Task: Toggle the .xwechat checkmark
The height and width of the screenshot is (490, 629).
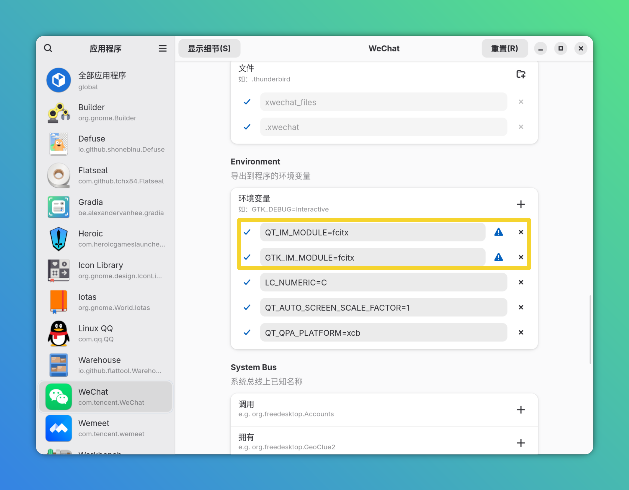Action: click(x=247, y=127)
